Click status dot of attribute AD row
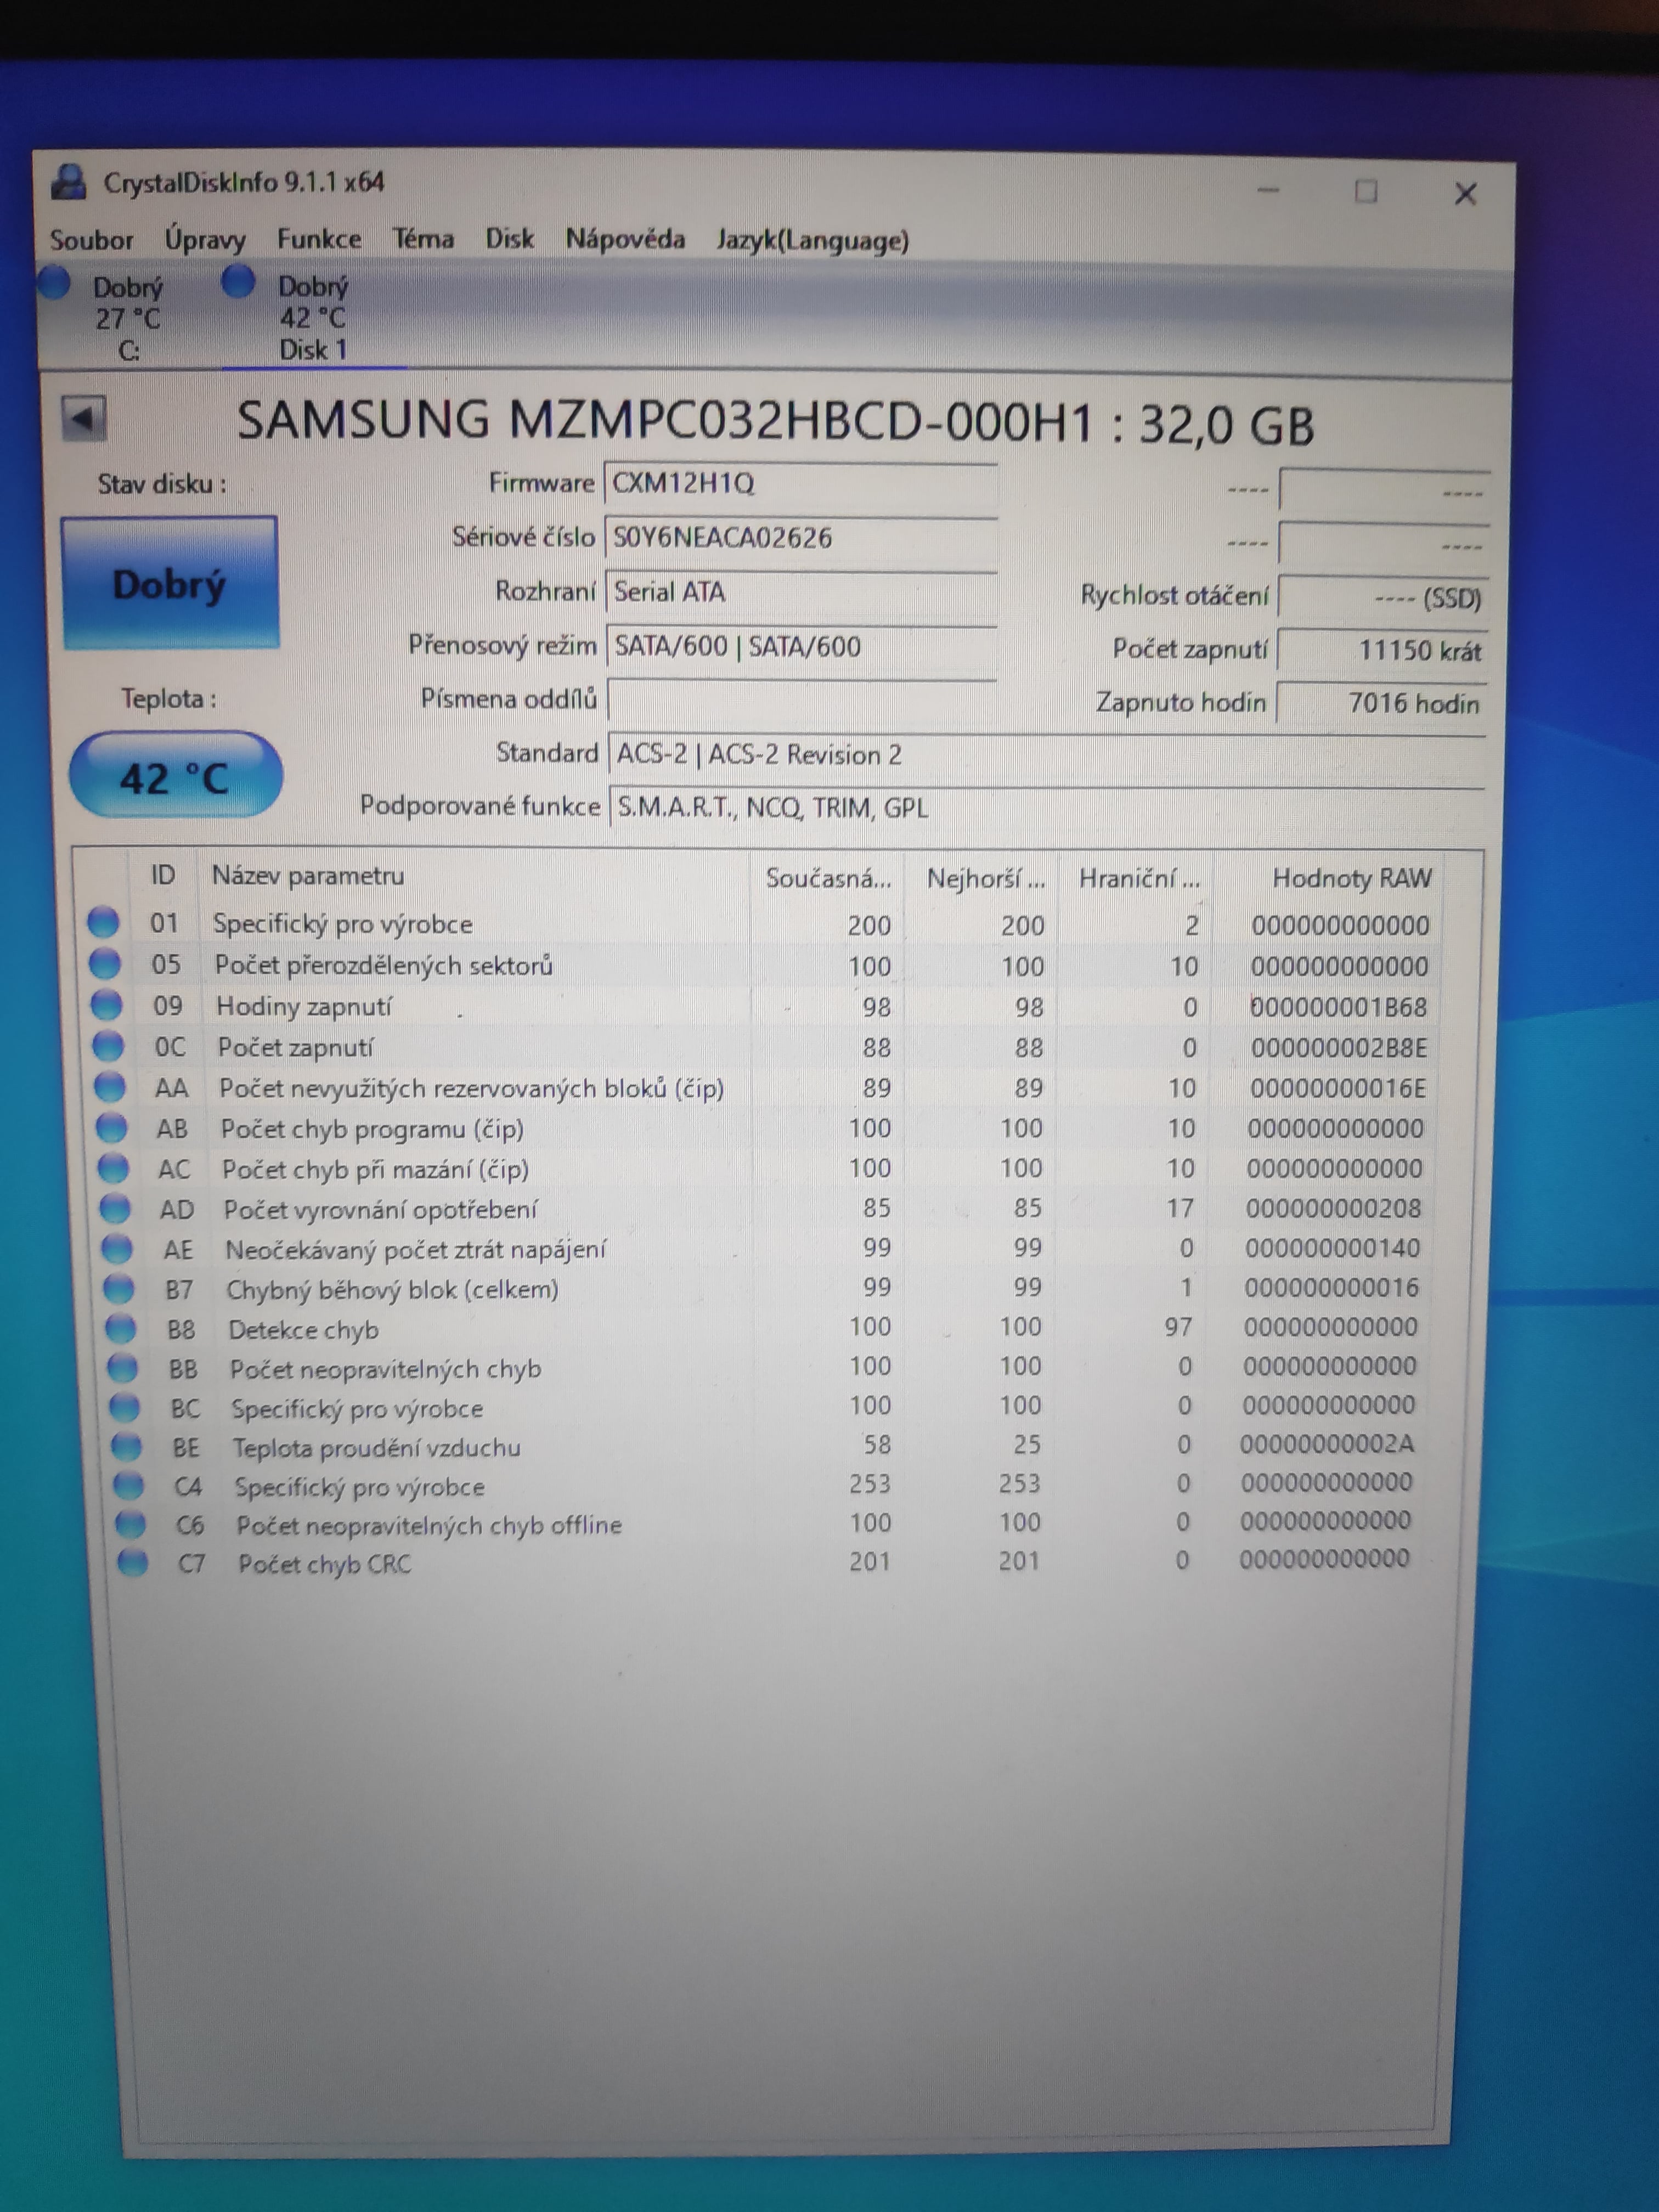The image size is (1659, 2212). 114,1209
